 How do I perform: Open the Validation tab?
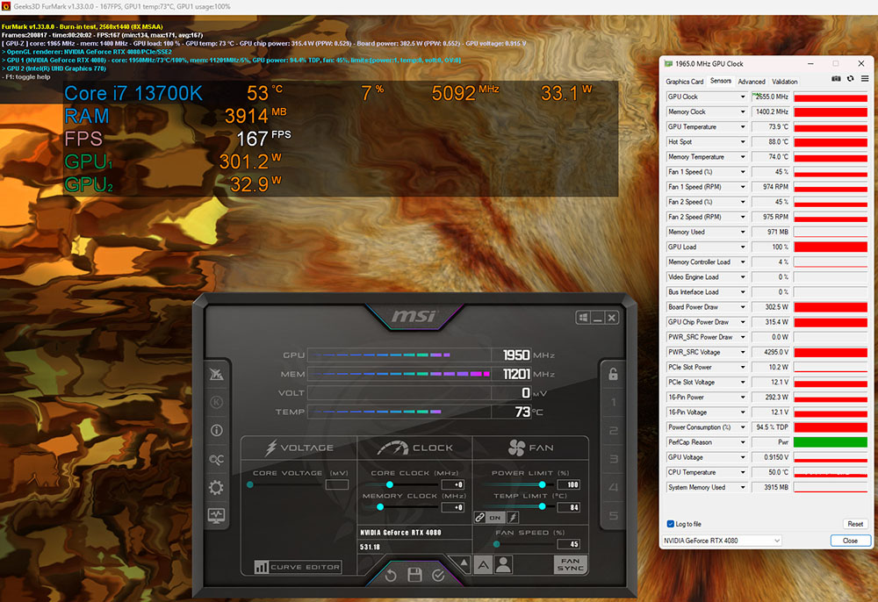[x=784, y=82]
